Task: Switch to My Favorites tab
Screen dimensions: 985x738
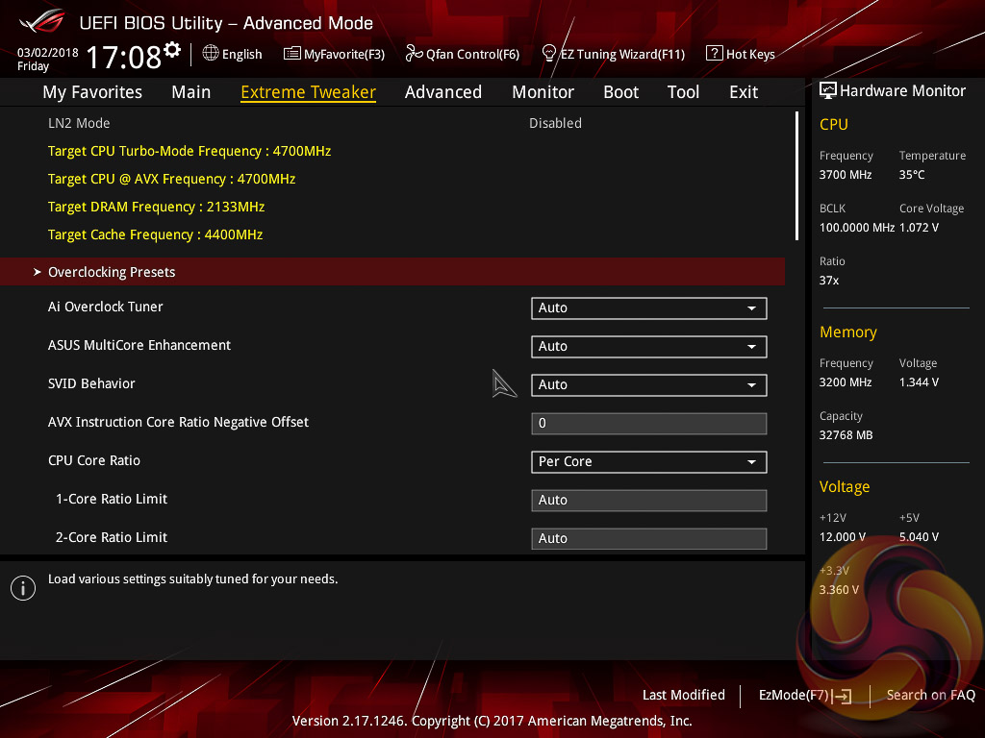Action: click(92, 92)
